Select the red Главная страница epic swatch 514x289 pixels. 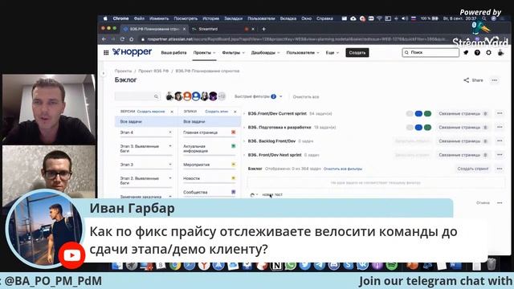click(x=234, y=132)
